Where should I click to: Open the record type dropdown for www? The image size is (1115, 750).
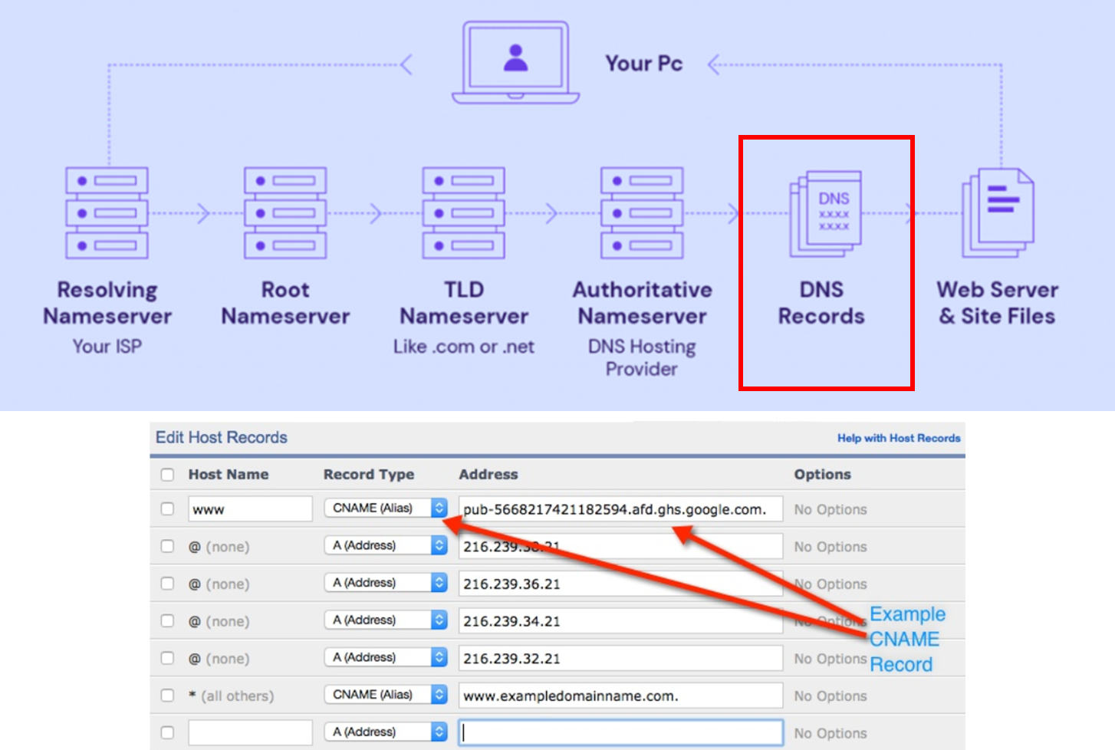[x=385, y=508]
